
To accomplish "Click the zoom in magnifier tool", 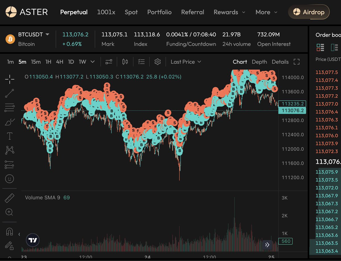I will pyautogui.click(x=10, y=212).
